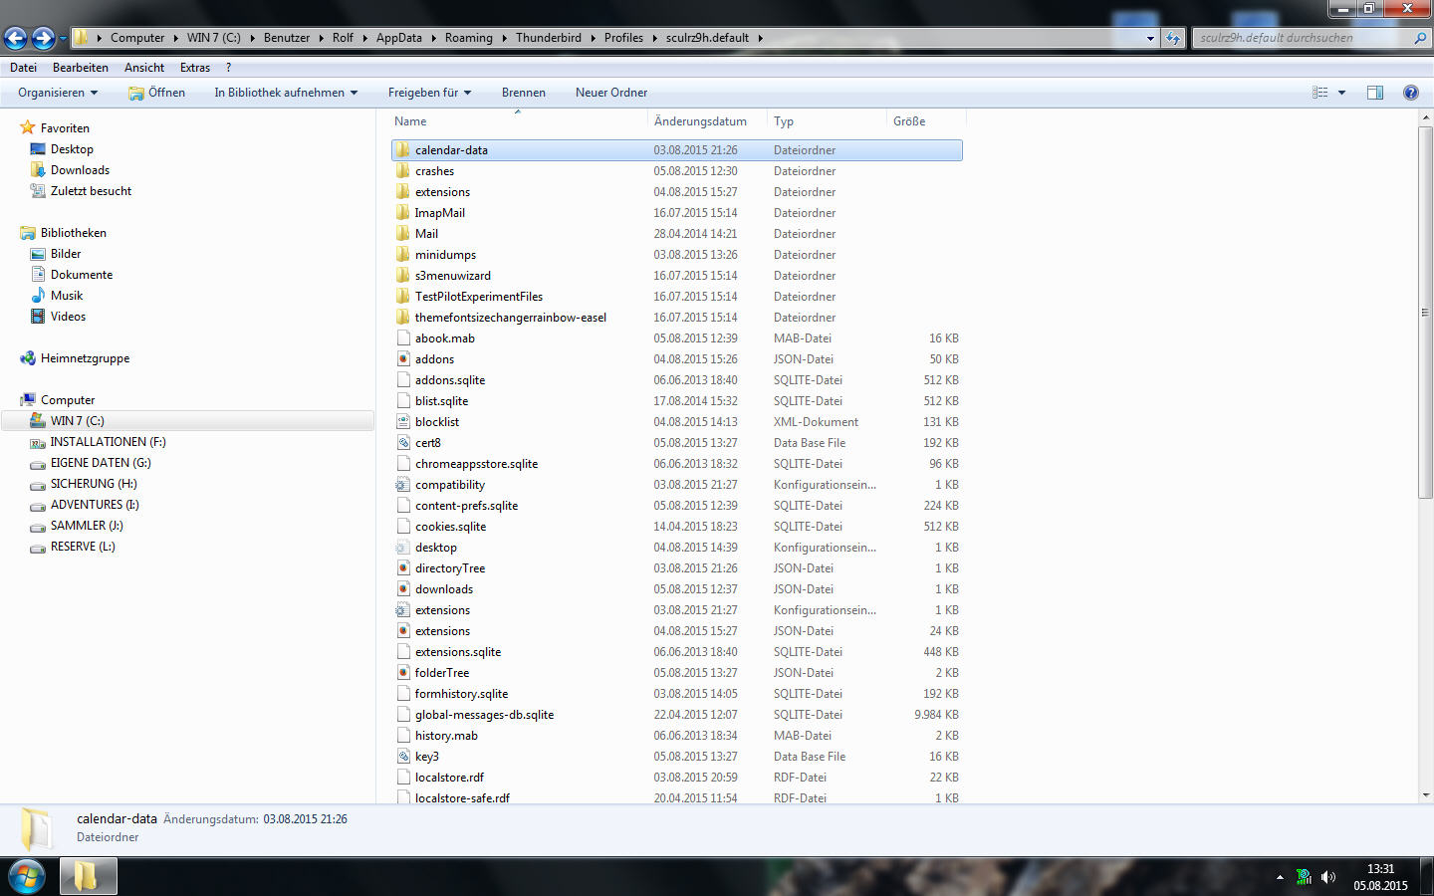This screenshot has height=896, width=1434.
Task: Click the Windows Start orb
Action: coord(27,876)
